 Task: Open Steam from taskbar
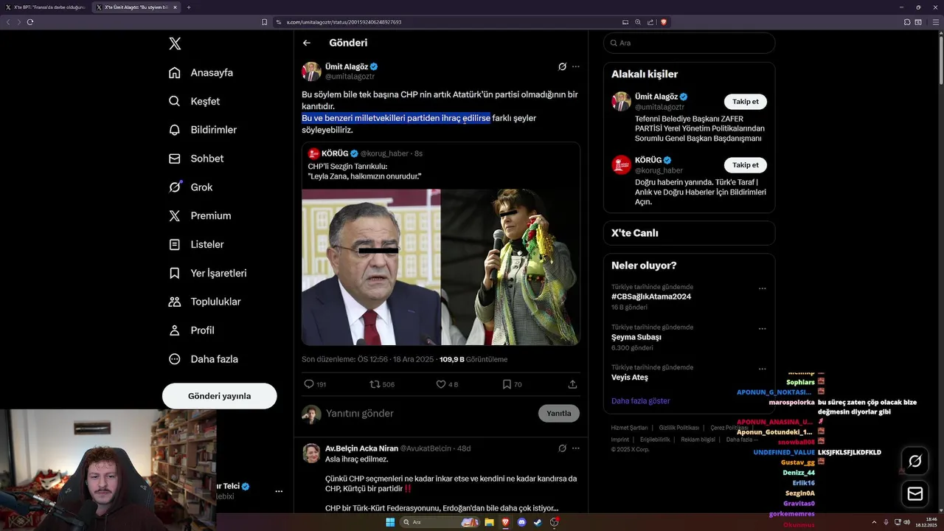[538, 522]
